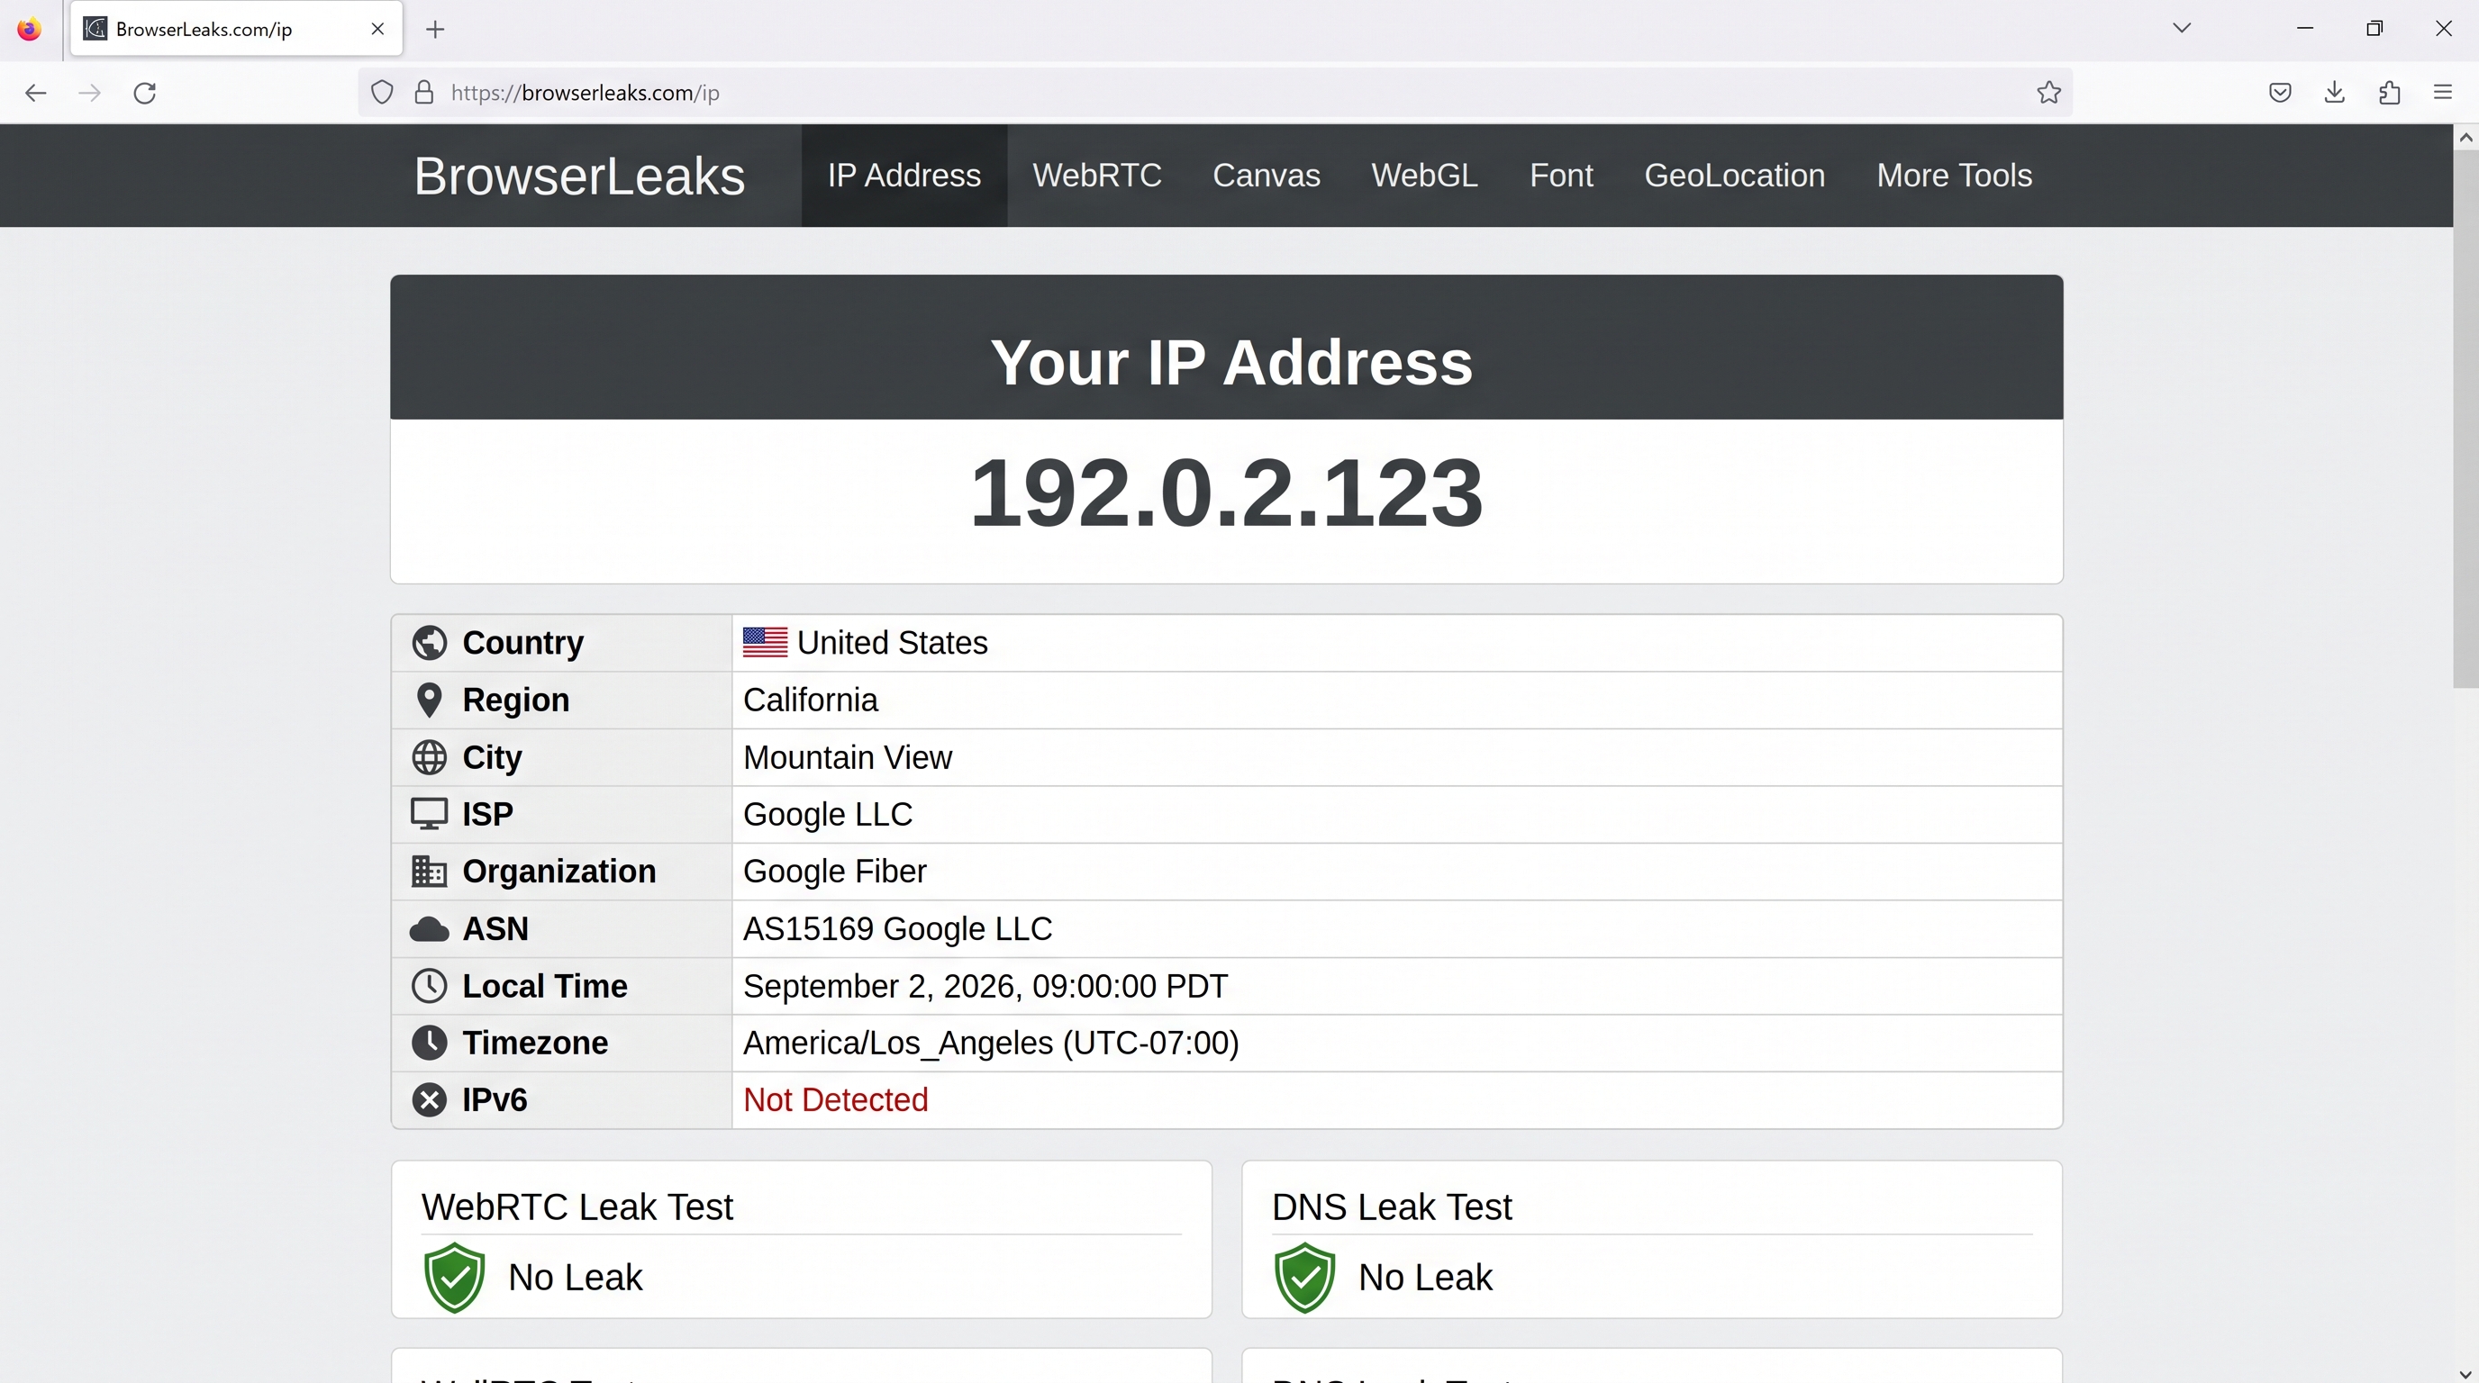Screen dimensions: 2479x1383
Task: Open the WebRTC nav item
Action: point(1097,176)
